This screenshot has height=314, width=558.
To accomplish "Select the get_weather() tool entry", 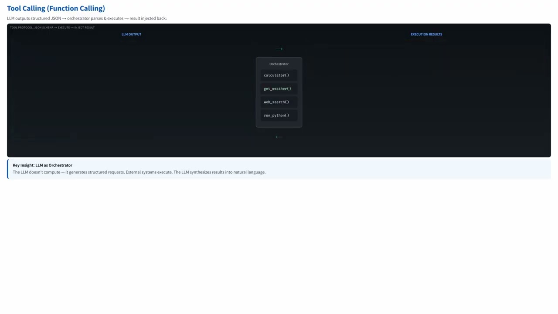I will [279, 89].
